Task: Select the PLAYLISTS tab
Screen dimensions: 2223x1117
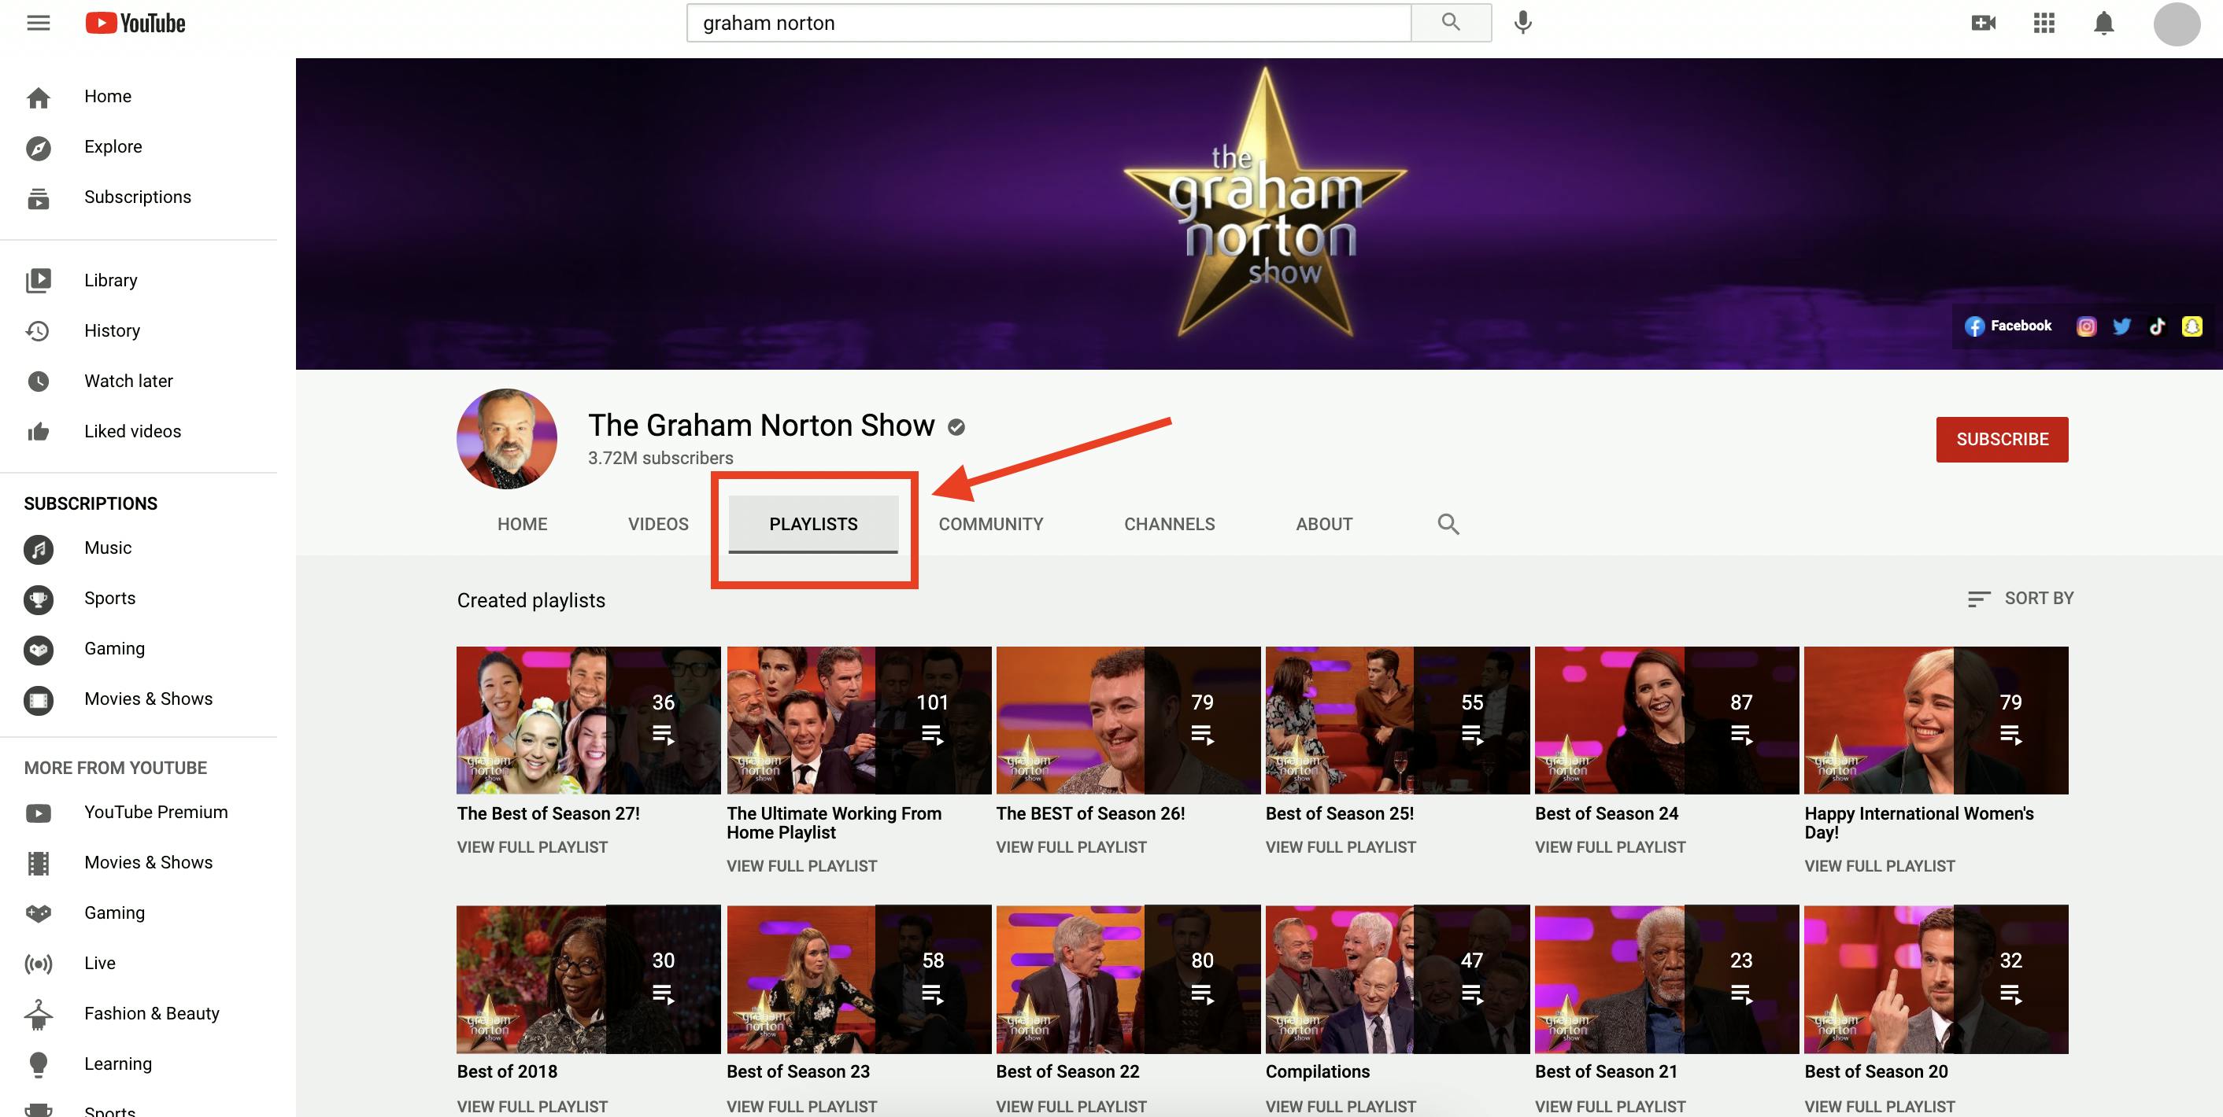Action: 813,524
